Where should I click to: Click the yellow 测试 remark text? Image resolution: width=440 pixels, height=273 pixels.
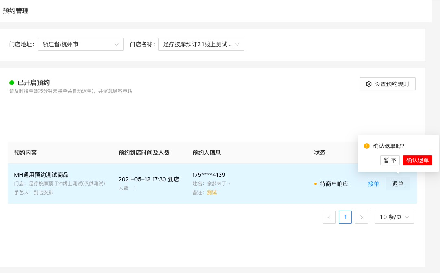tap(212, 193)
